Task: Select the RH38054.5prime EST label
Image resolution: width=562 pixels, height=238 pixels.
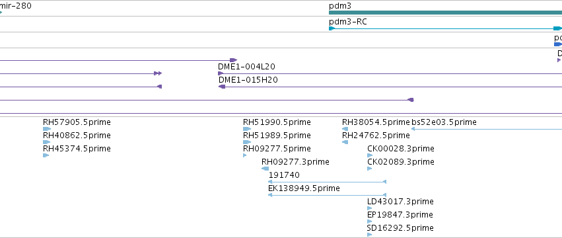Action: pos(376,122)
